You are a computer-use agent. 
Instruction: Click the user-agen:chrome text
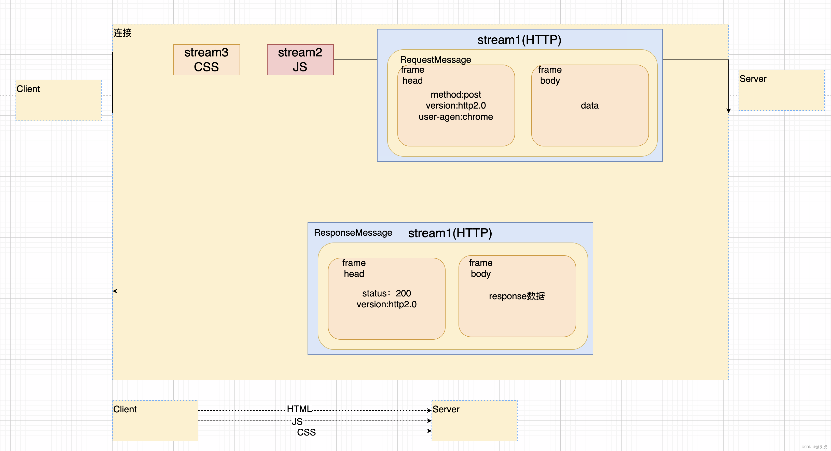click(x=455, y=117)
